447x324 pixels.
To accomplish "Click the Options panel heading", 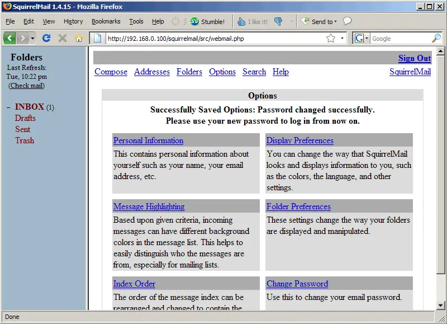I will [x=263, y=96].
